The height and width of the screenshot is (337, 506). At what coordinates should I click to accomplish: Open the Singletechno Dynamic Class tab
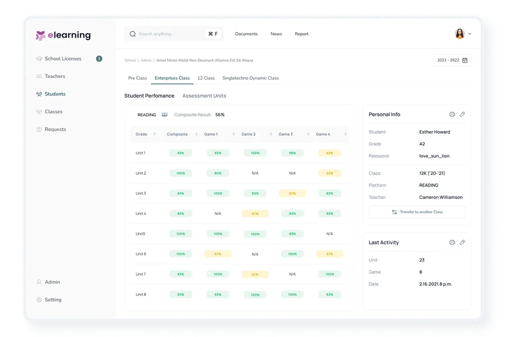[250, 78]
